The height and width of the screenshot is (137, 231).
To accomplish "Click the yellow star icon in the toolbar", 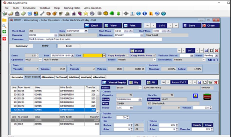I will point(86,14).
